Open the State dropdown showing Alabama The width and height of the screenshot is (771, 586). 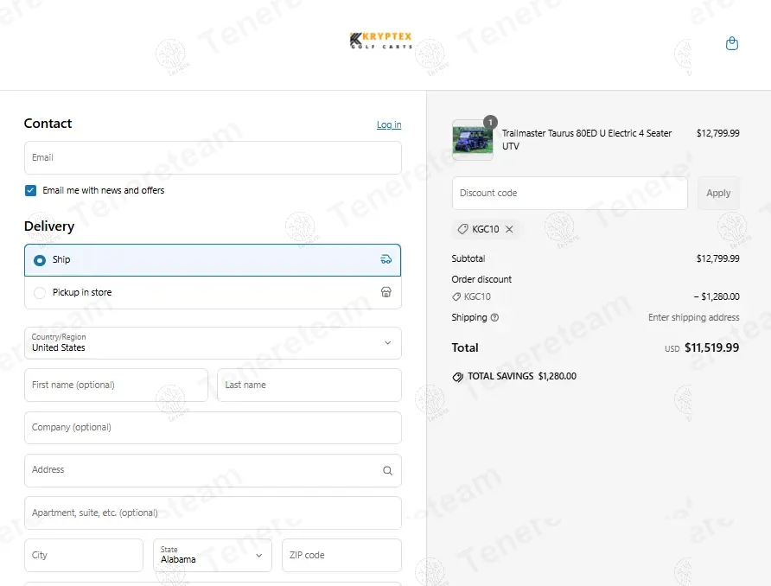coord(213,556)
